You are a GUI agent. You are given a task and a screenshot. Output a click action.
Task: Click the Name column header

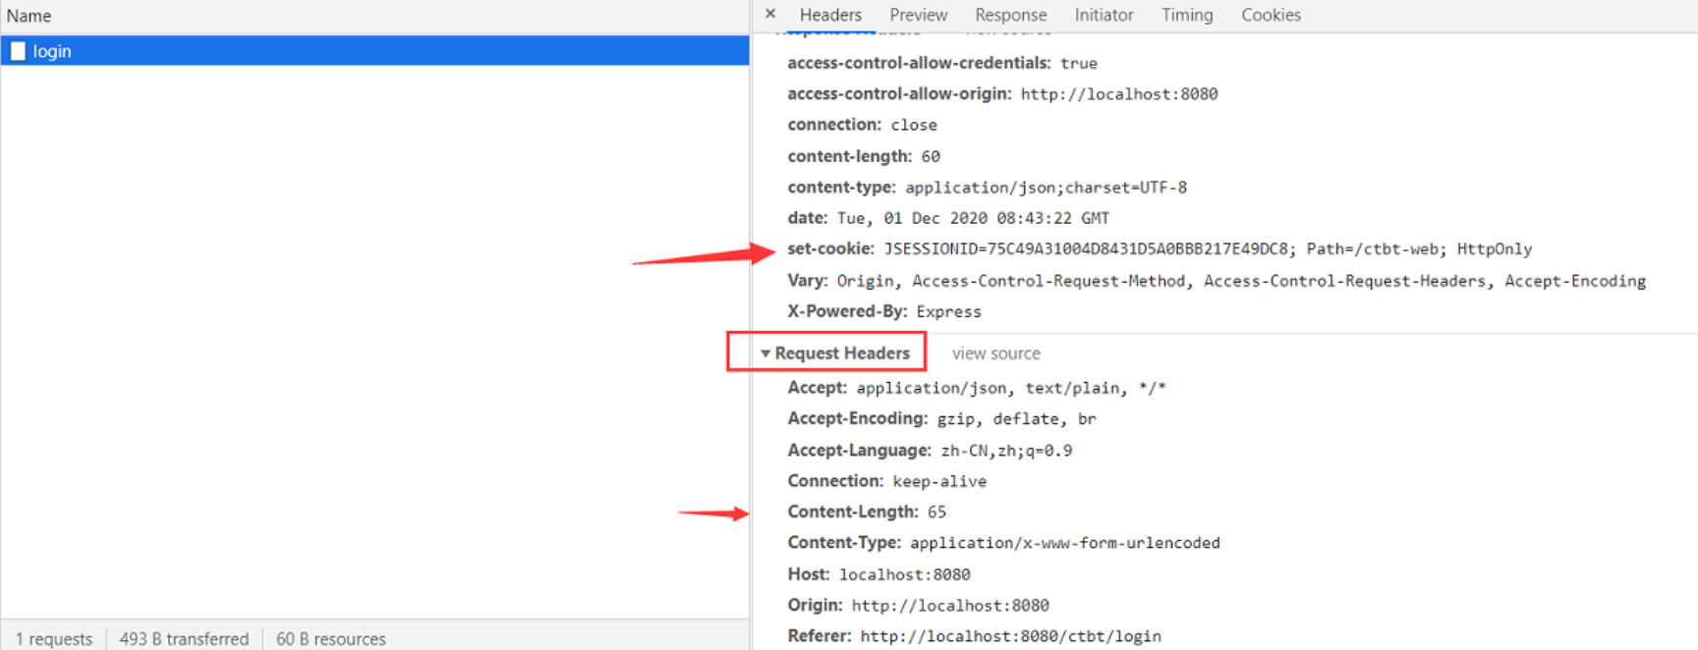pos(29,16)
